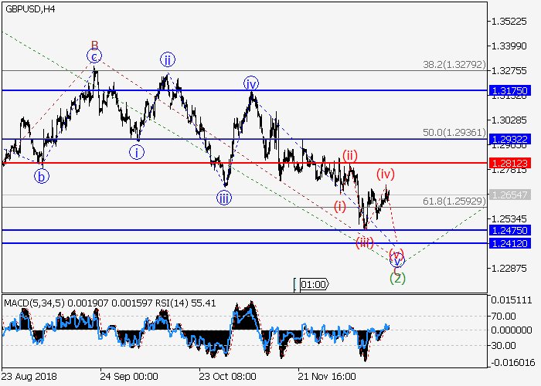Click the 38.2(1.32792) Fibonacci label

[x=453, y=65]
